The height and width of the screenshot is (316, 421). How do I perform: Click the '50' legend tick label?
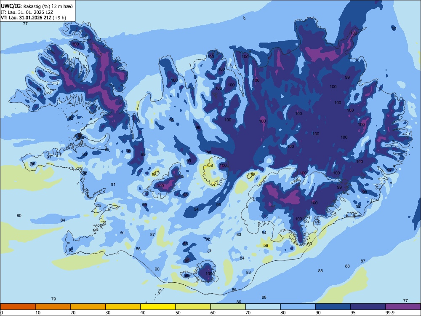pyautogui.click(x=178, y=313)
